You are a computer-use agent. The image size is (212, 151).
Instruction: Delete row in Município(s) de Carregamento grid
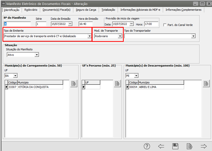(x=74, y=84)
